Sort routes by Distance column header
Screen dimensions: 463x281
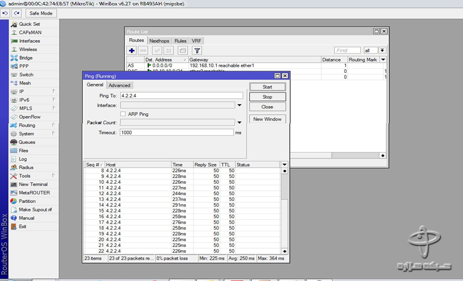(x=334, y=59)
